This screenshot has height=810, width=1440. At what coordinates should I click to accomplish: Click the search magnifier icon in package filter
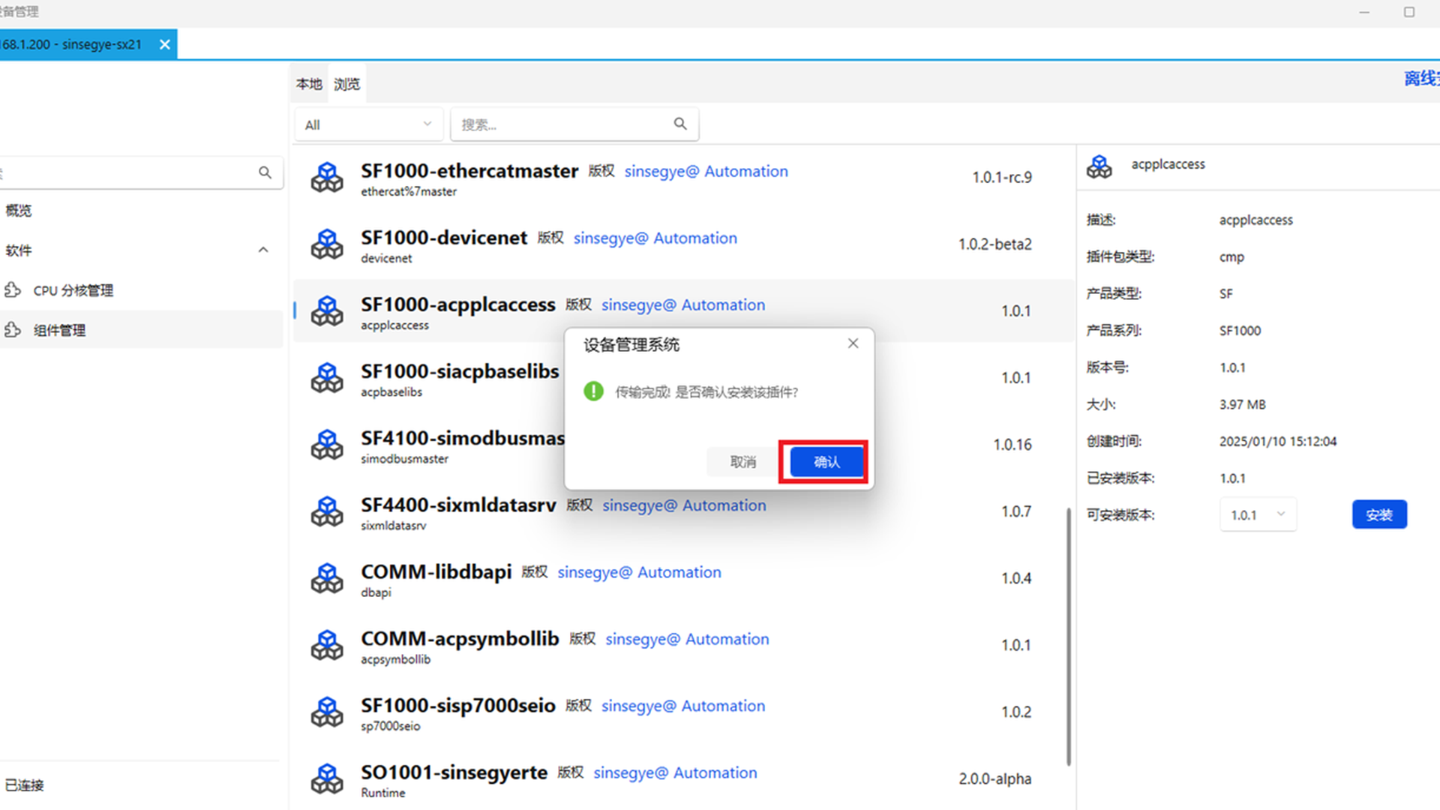[x=680, y=124]
